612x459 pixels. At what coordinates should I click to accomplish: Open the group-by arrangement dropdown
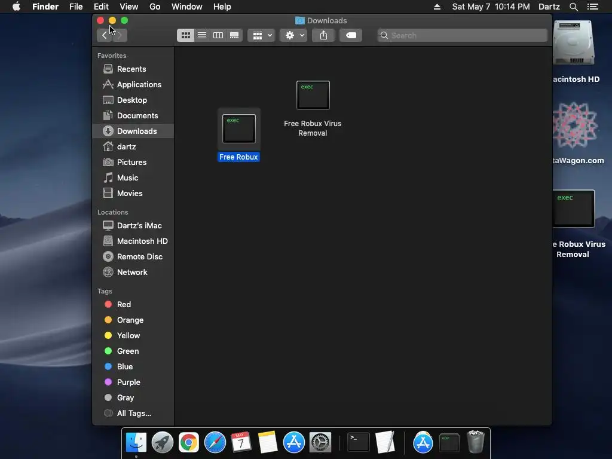tap(262, 35)
